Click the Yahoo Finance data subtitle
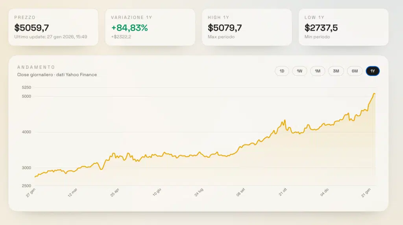This screenshot has height=225, width=403. click(x=57, y=75)
